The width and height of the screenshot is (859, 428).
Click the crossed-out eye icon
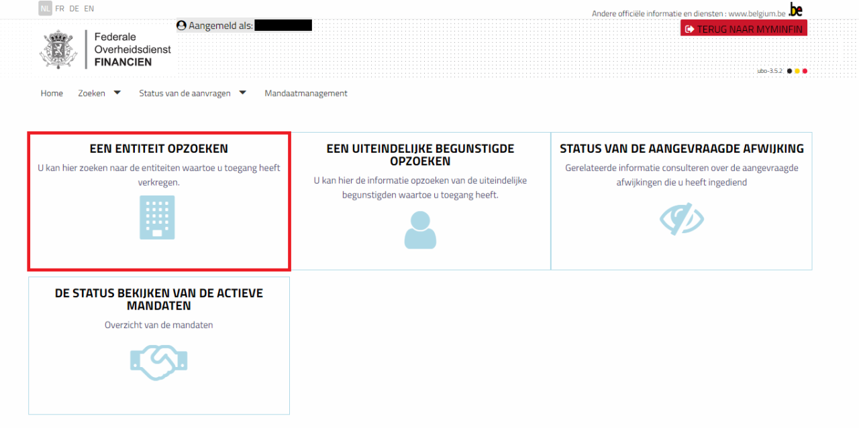(681, 219)
